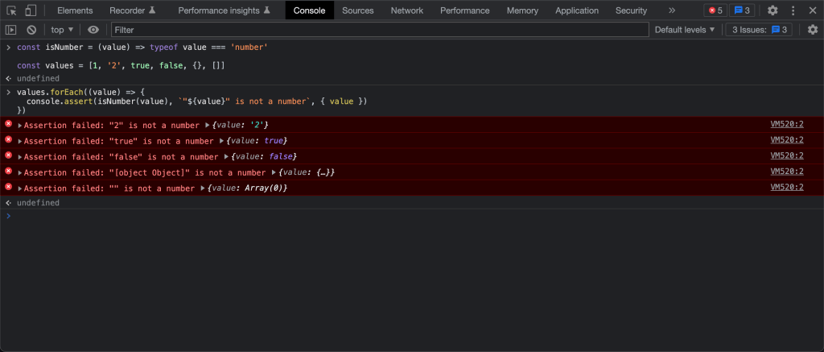Open Default levels dropdown
Image resolution: width=824 pixels, height=352 pixels.
[685, 30]
